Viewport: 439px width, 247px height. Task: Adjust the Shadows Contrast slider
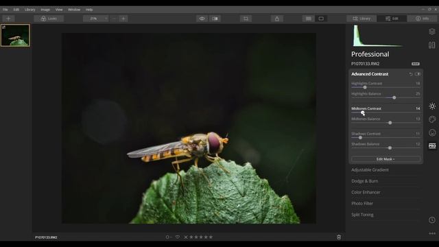point(360,138)
